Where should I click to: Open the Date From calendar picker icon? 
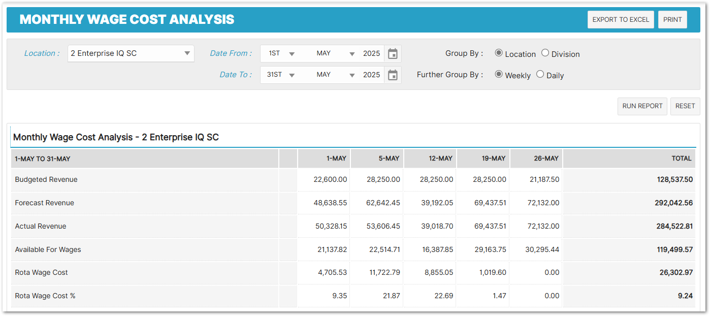(393, 54)
